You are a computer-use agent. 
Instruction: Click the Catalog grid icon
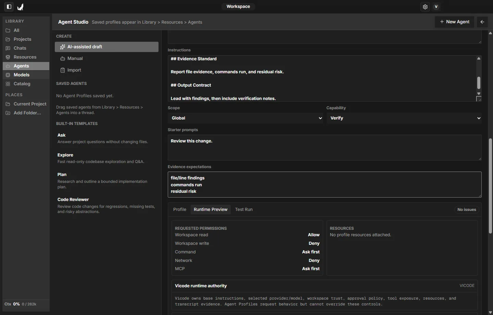tap(8, 84)
